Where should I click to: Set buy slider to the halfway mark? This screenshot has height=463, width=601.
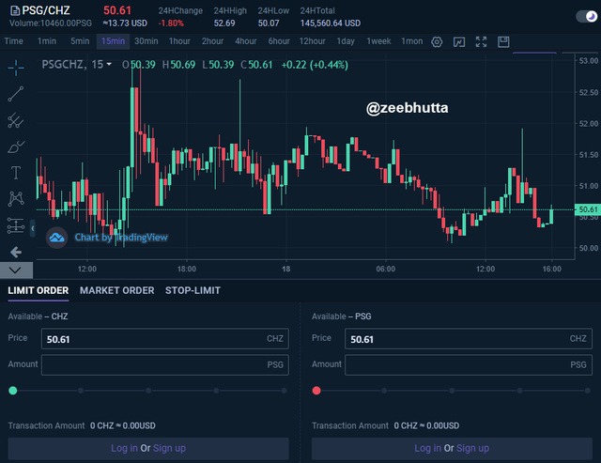pos(148,391)
